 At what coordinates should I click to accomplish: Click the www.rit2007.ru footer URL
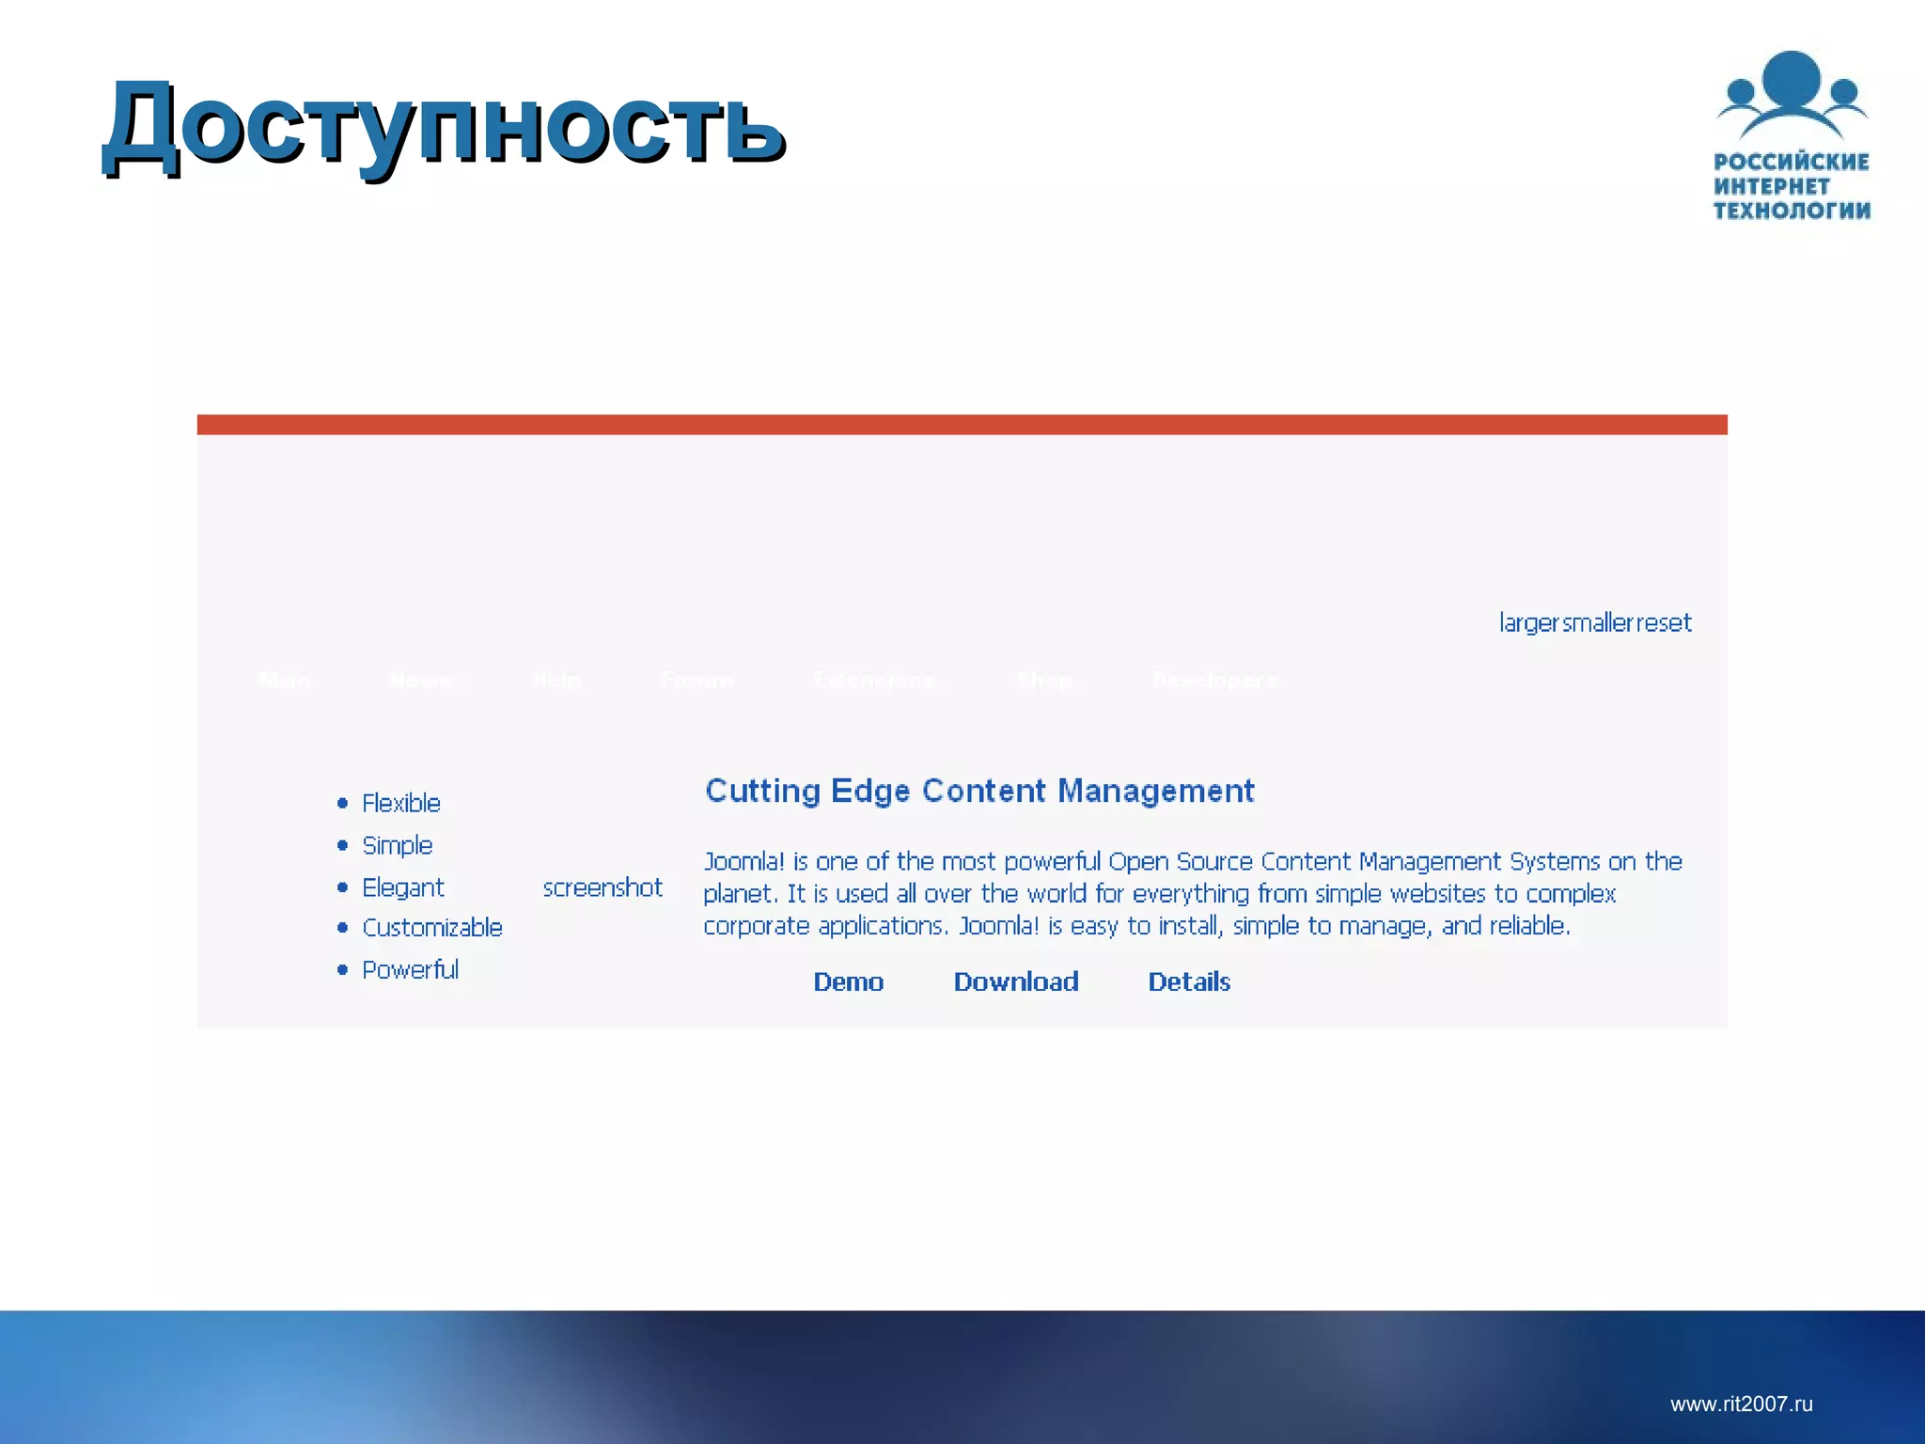(x=1742, y=1404)
